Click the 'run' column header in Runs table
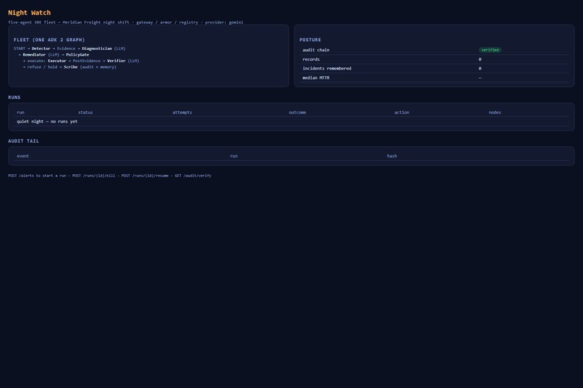The width and height of the screenshot is (583, 388). tap(20, 113)
